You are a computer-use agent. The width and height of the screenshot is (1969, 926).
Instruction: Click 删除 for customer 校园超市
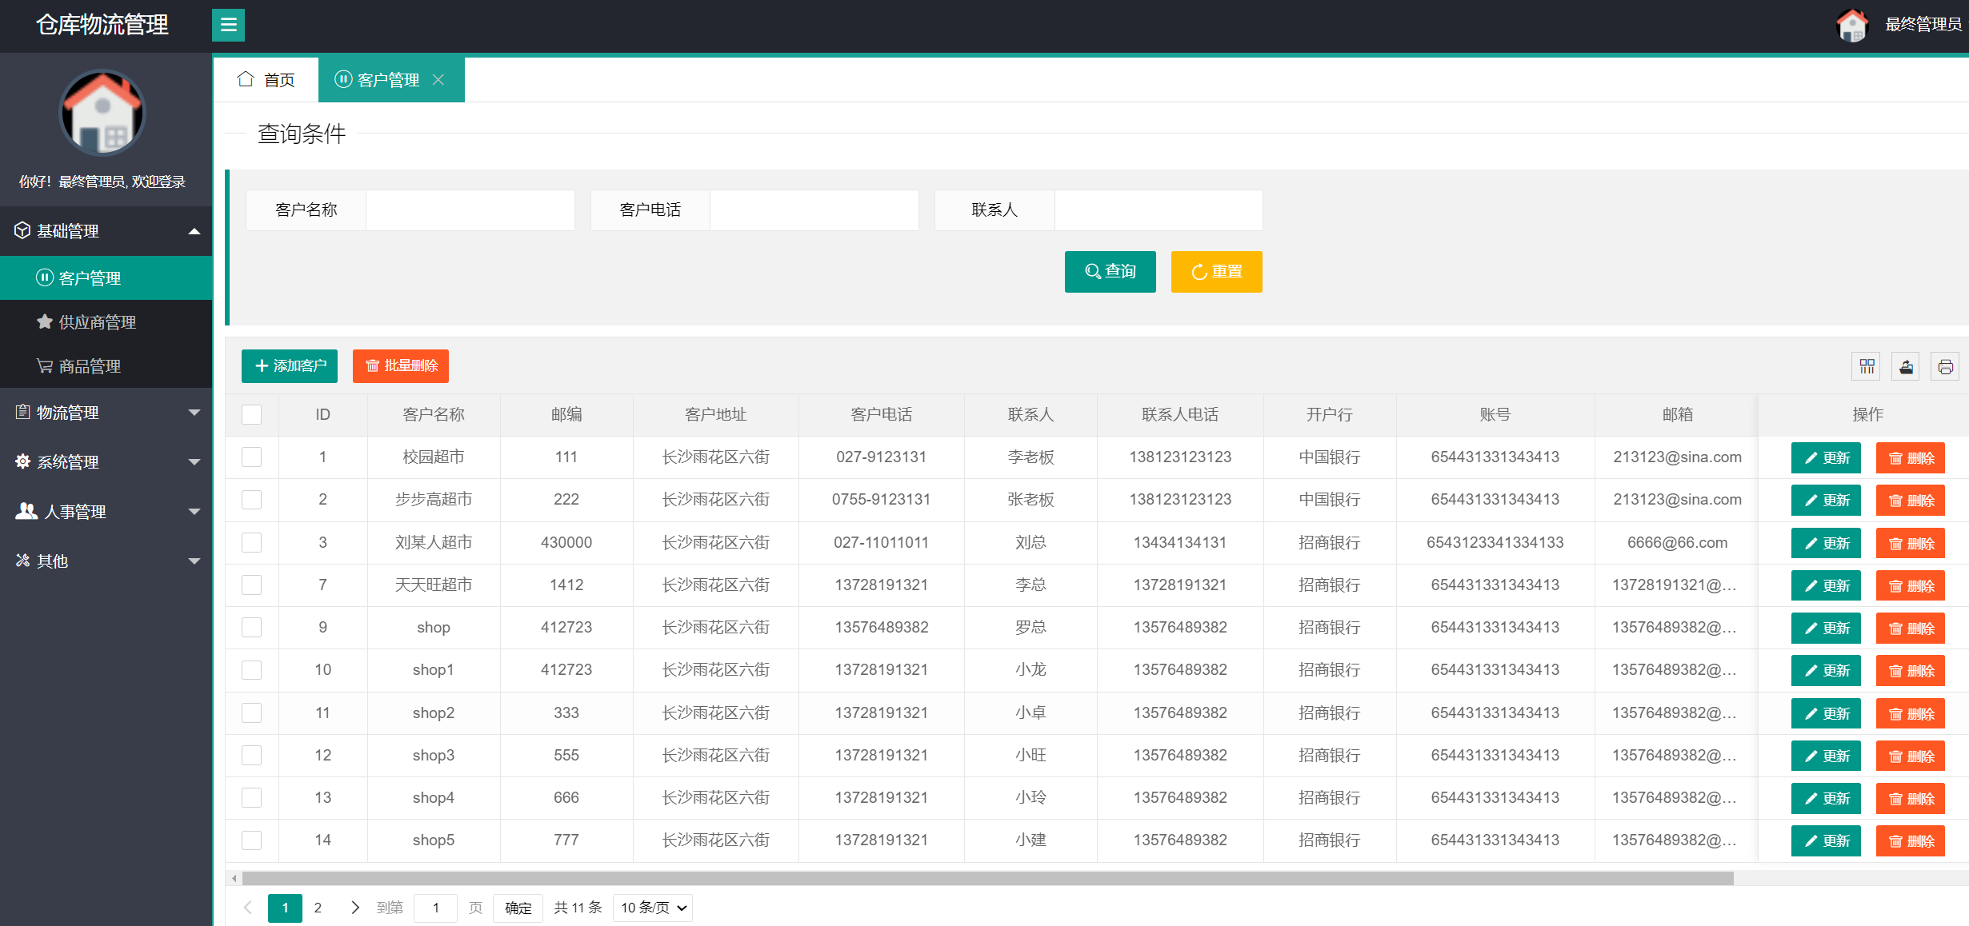click(x=1911, y=458)
